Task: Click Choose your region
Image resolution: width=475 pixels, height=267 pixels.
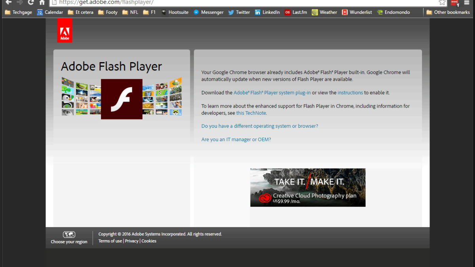Action: click(x=69, y=242)
